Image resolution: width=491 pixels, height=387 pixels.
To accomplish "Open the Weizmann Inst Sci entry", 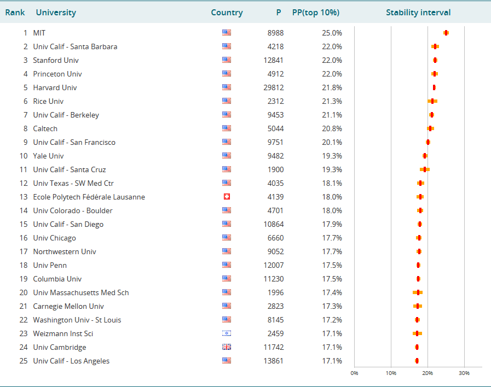I will coord(63,333).
